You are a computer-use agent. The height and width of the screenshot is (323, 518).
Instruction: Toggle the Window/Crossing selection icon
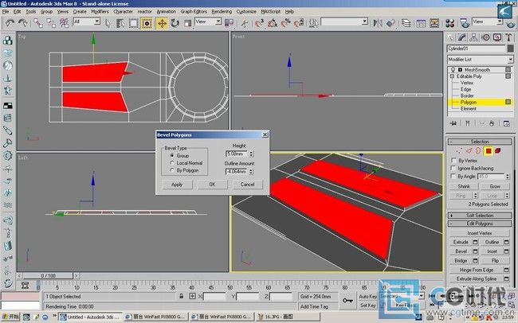[147, 23]
